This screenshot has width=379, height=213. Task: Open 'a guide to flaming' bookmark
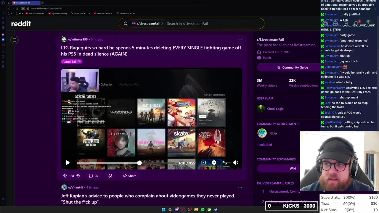click(57, 13)
